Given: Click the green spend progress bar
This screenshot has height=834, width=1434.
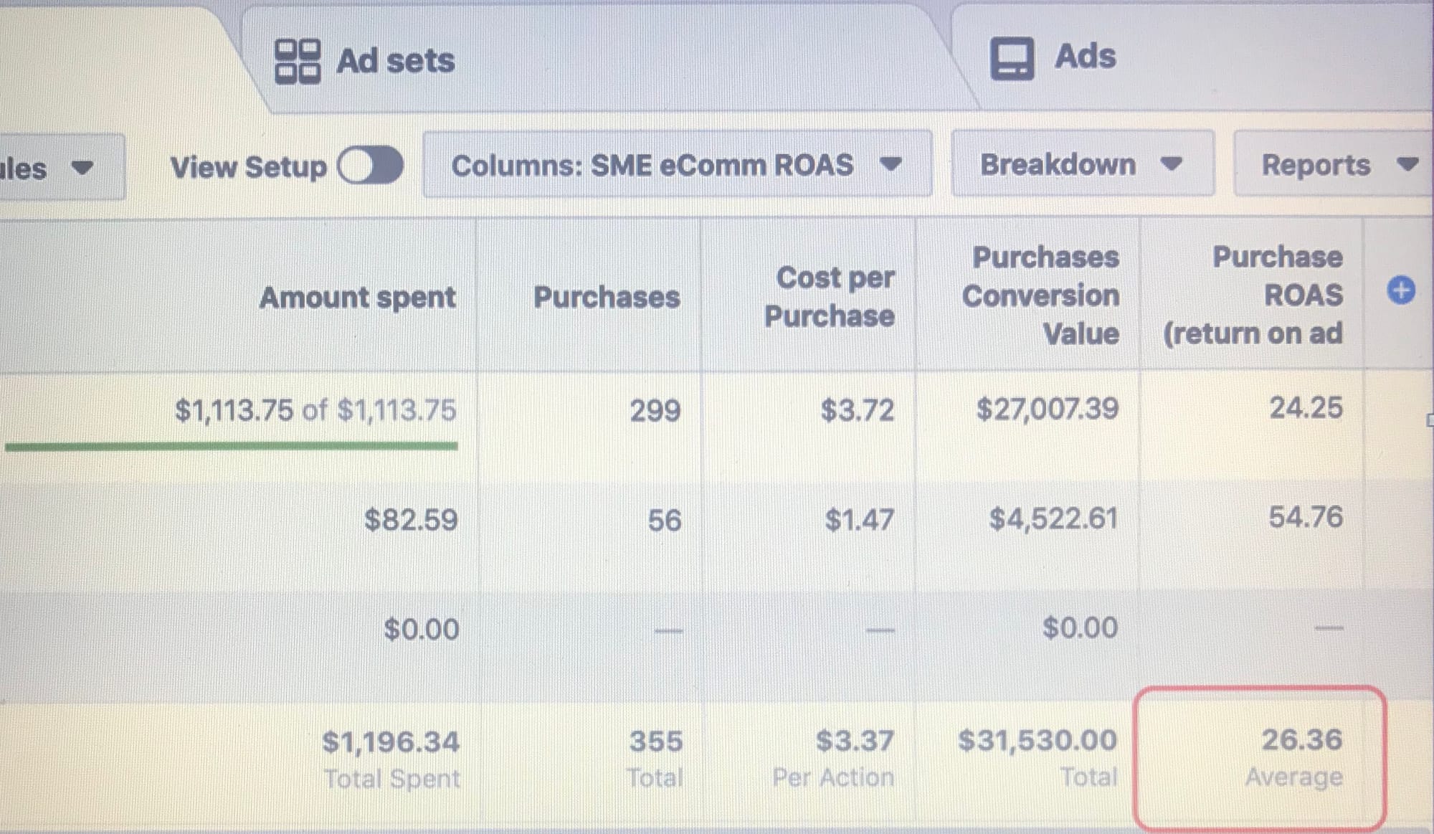Looking at the screenshot, I should point(231,445).
